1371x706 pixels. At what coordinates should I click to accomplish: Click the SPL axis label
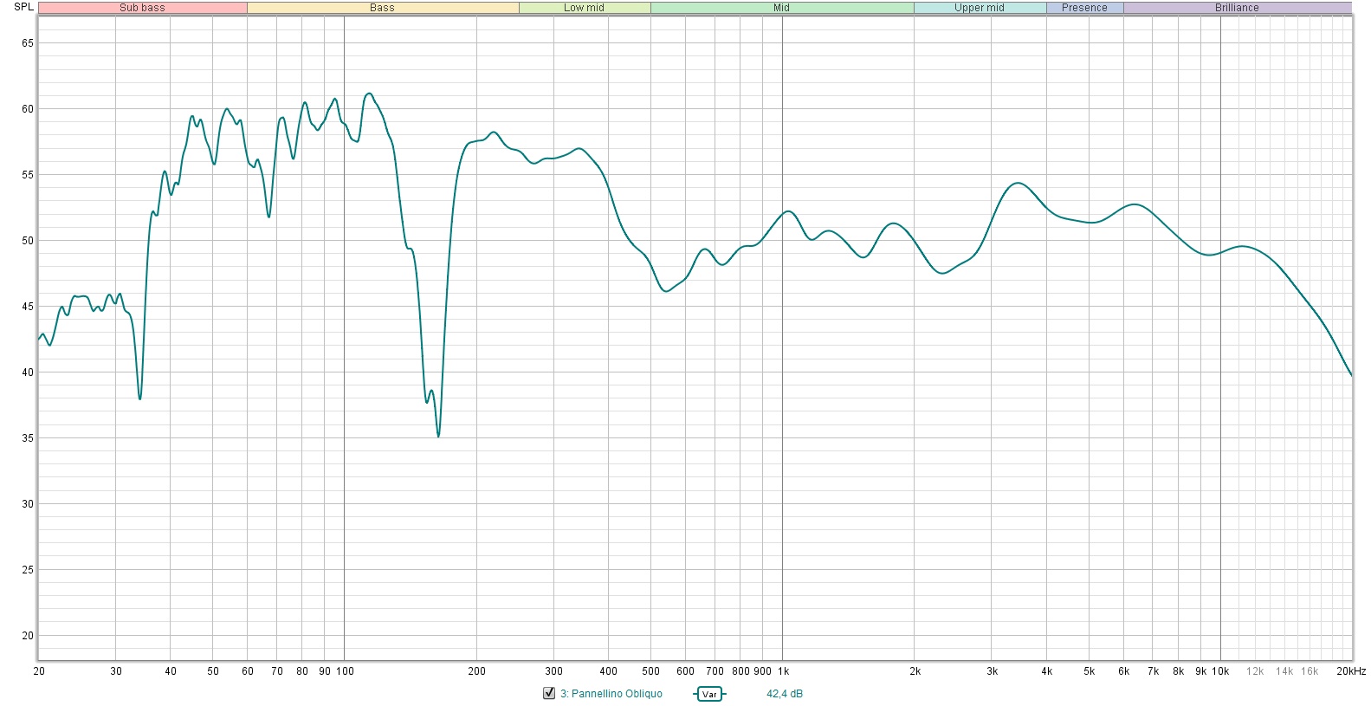(x=23, y=7)
